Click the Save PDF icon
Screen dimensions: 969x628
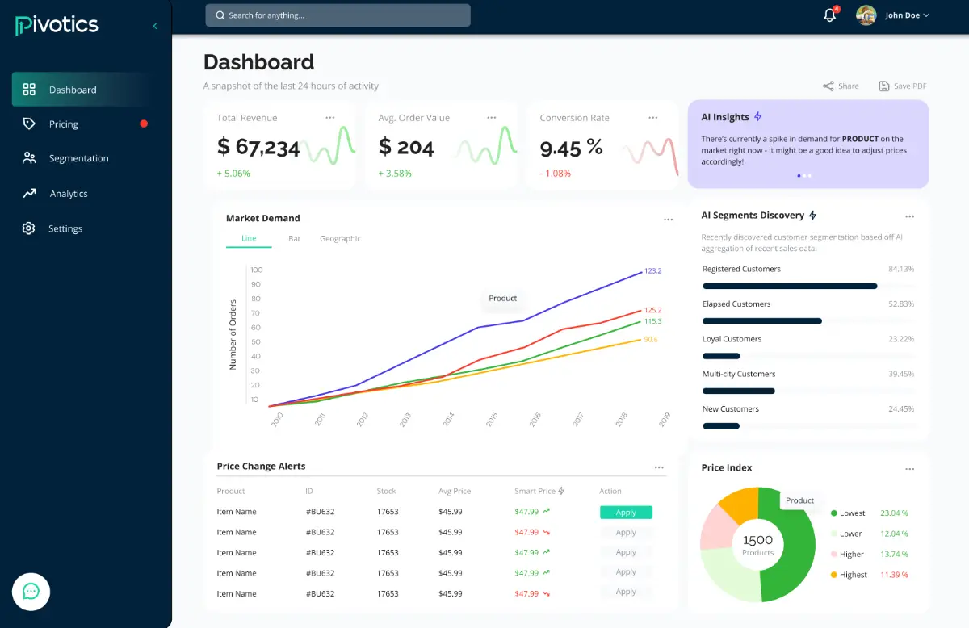pyautogui.click(x=884, y=86)
